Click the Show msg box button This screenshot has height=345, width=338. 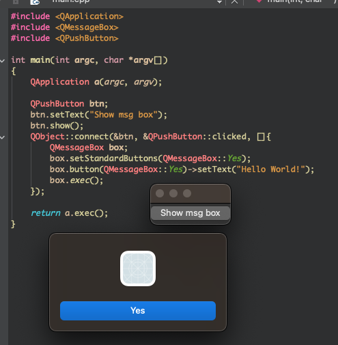[x=191, y=213]
